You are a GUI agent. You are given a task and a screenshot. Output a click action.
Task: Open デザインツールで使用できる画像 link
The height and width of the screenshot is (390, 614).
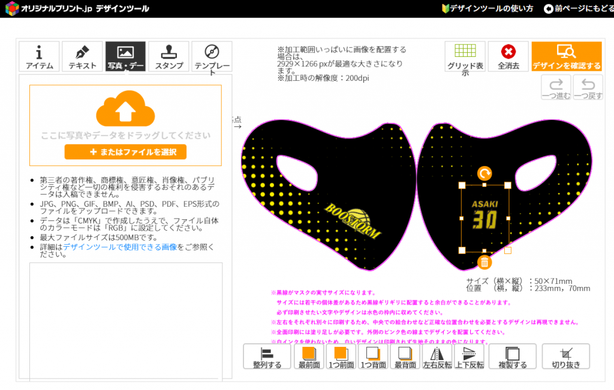(120, 247)
